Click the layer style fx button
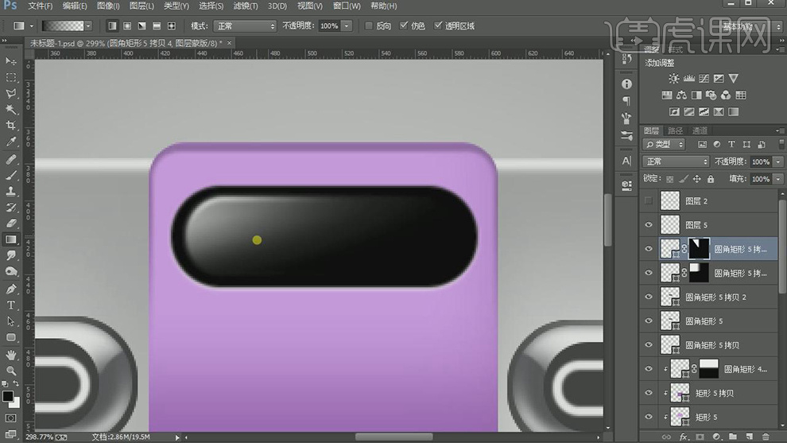This screenshot has width=787, height=443. pos(683,437)
